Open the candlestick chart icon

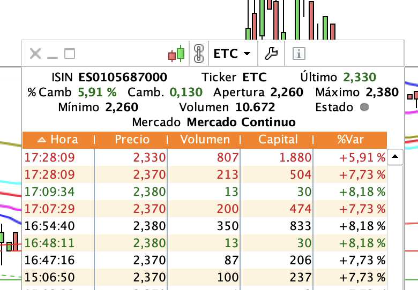(x=176, y=54)
